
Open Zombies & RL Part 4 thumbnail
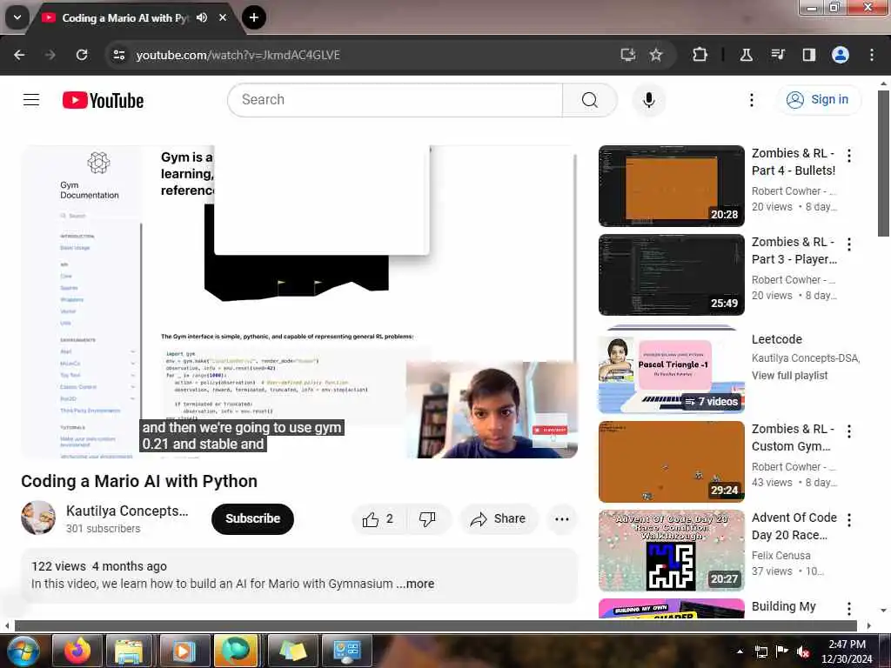click(671, 186)
